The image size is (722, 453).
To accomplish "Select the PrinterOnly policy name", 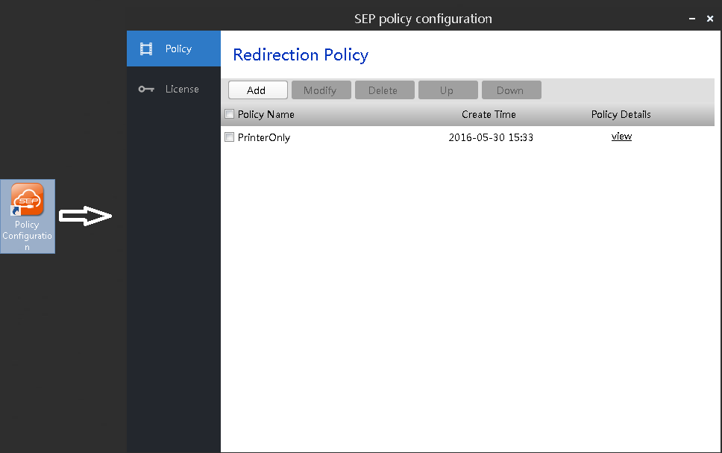I will click(264, 137).
